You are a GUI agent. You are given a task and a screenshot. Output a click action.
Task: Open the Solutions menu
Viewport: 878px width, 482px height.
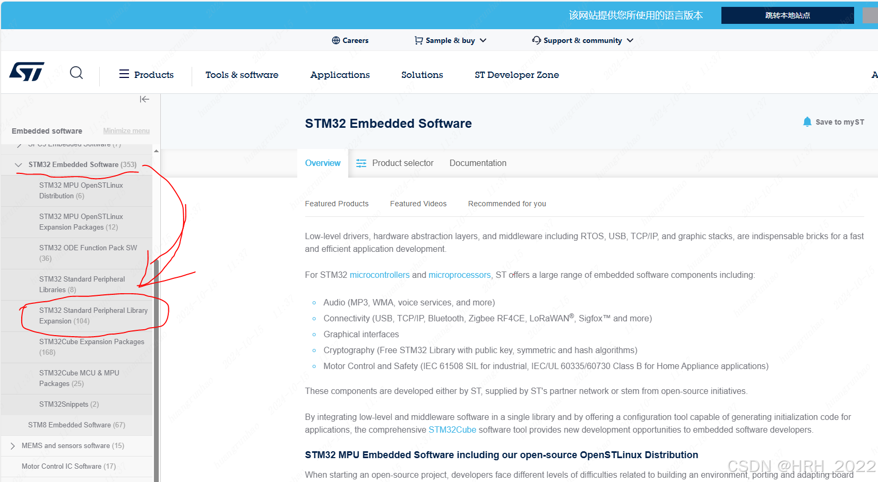pyautogui.click(x=422, y=75)
